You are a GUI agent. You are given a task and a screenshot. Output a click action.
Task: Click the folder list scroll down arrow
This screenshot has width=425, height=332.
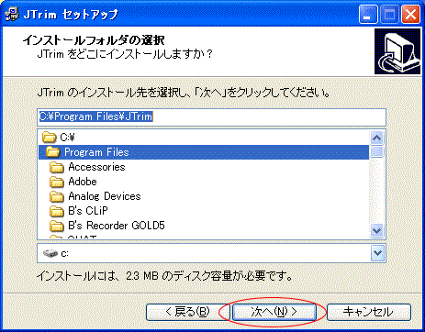pyautogui.click(x=376, y=230)
